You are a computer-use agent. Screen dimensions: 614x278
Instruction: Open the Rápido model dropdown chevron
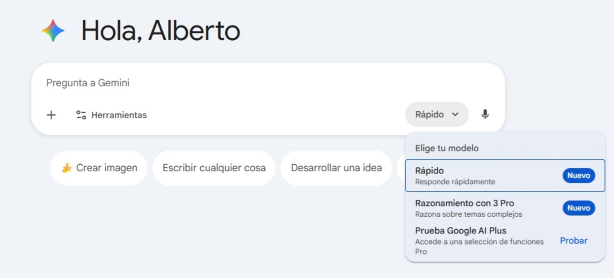click(x=456, y=114)
